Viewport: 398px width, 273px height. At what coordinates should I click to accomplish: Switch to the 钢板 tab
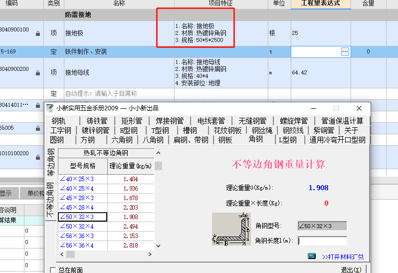click(225, 140)
